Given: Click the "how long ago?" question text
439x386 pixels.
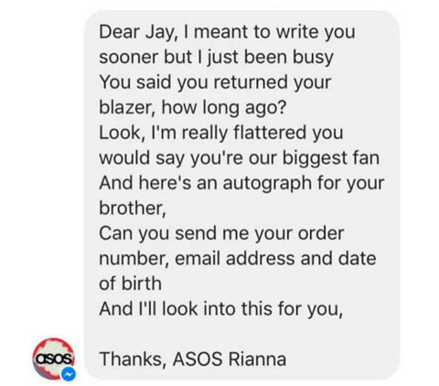Looking at the screenshot, I should pos(224,108).
